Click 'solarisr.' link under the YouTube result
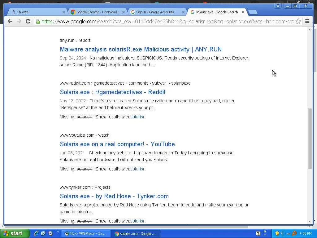 click(x=138, y=169)
